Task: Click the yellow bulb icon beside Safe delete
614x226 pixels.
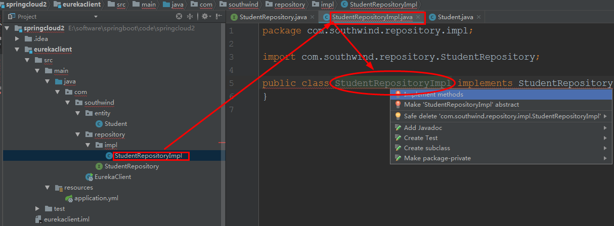Action: click(398, 116)
